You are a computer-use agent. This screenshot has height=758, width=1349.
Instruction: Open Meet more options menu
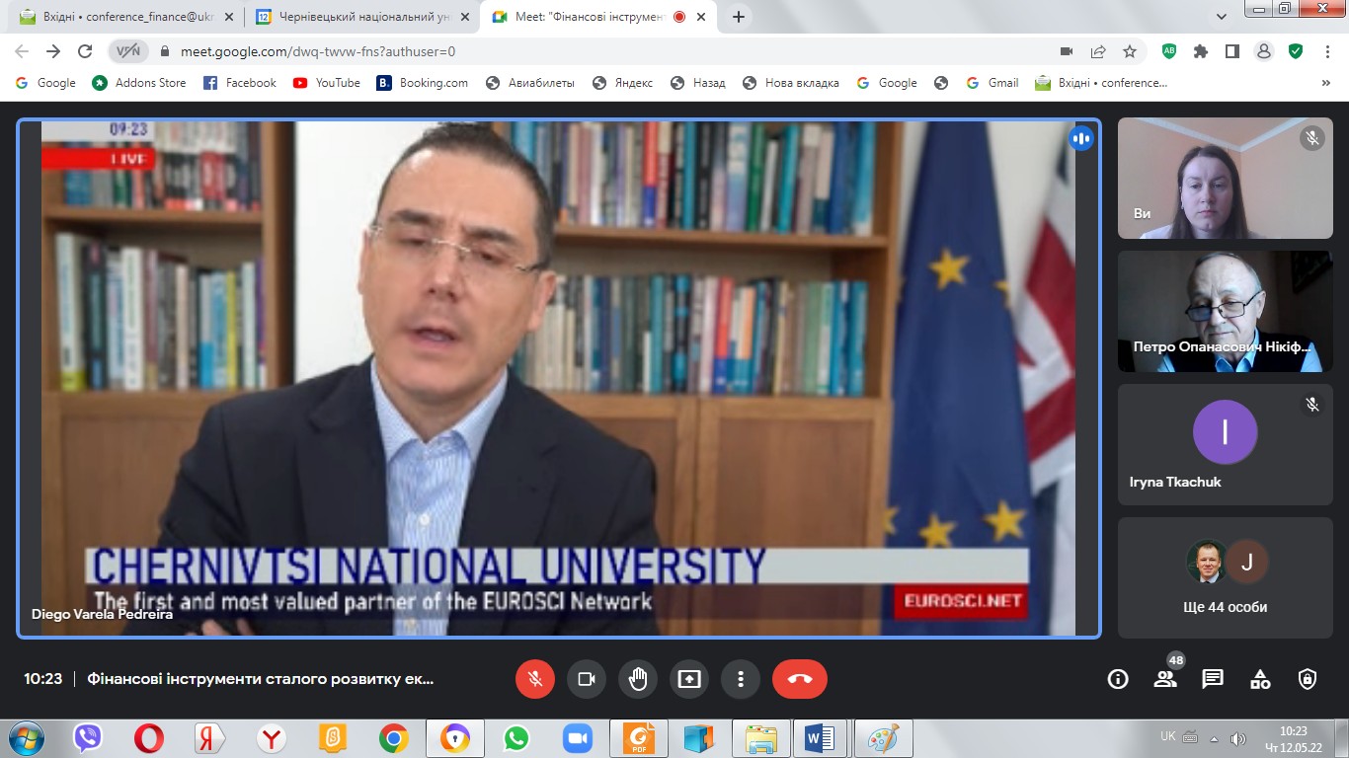(741, 679)
